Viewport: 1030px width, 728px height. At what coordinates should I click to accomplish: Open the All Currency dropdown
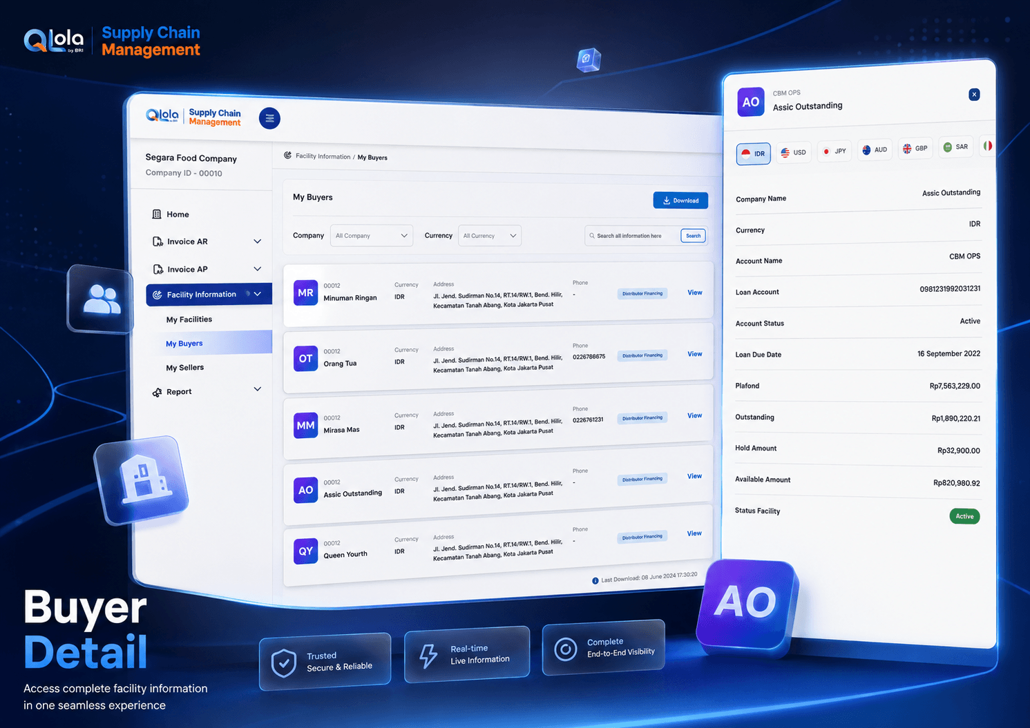(490, 235)
